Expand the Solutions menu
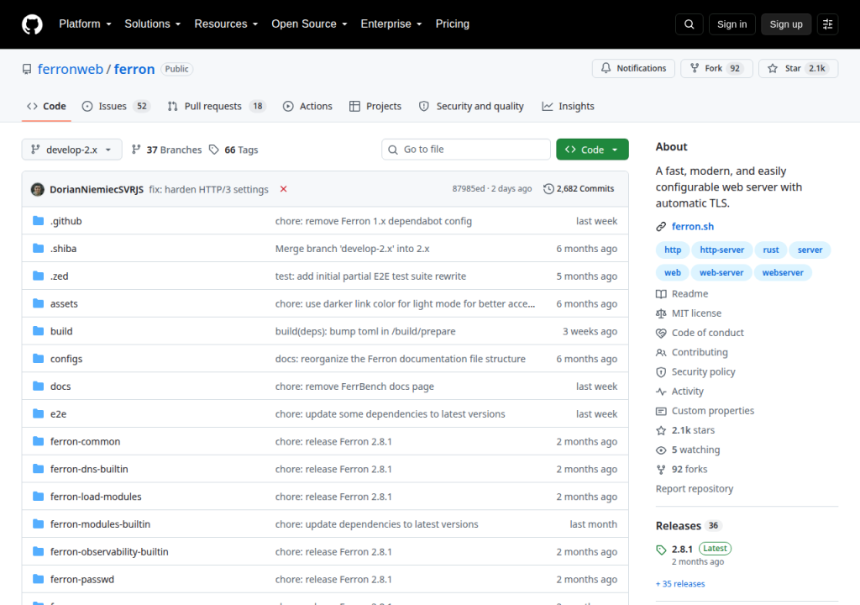 pyautogui.click(x=153, y=24)
